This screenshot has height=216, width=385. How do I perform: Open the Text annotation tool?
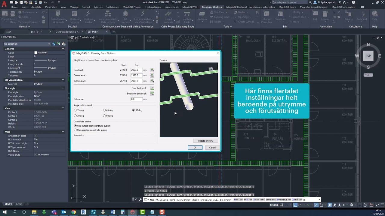tap(315, 16)
